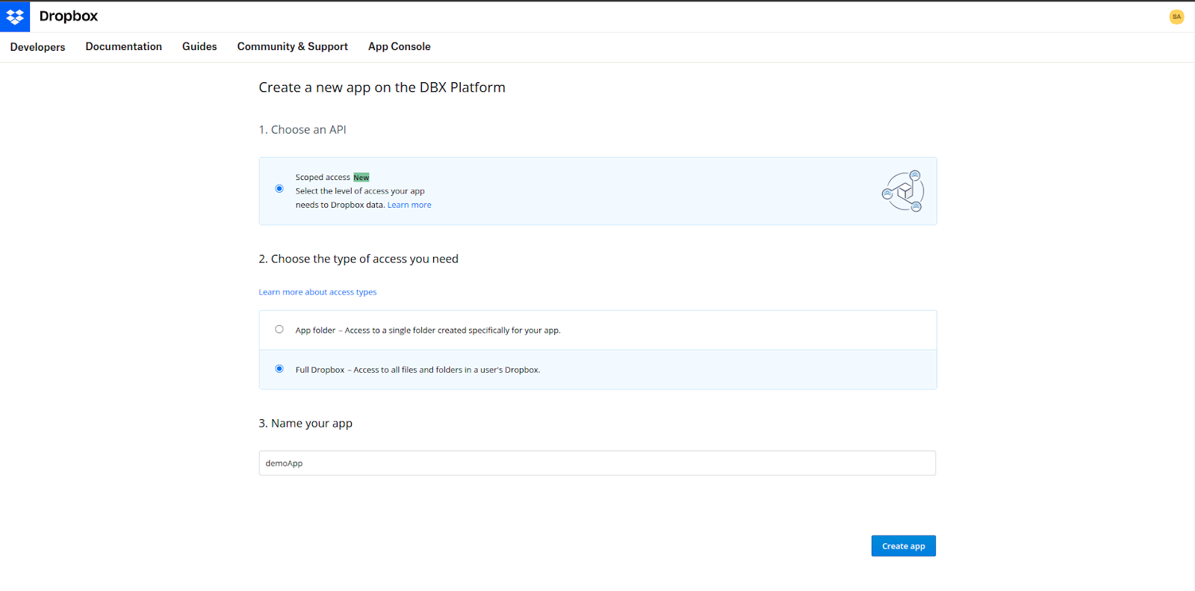Open the SA user avatar menu
The height and width of the screenshot is (591, 1195).
(1176, 16)
